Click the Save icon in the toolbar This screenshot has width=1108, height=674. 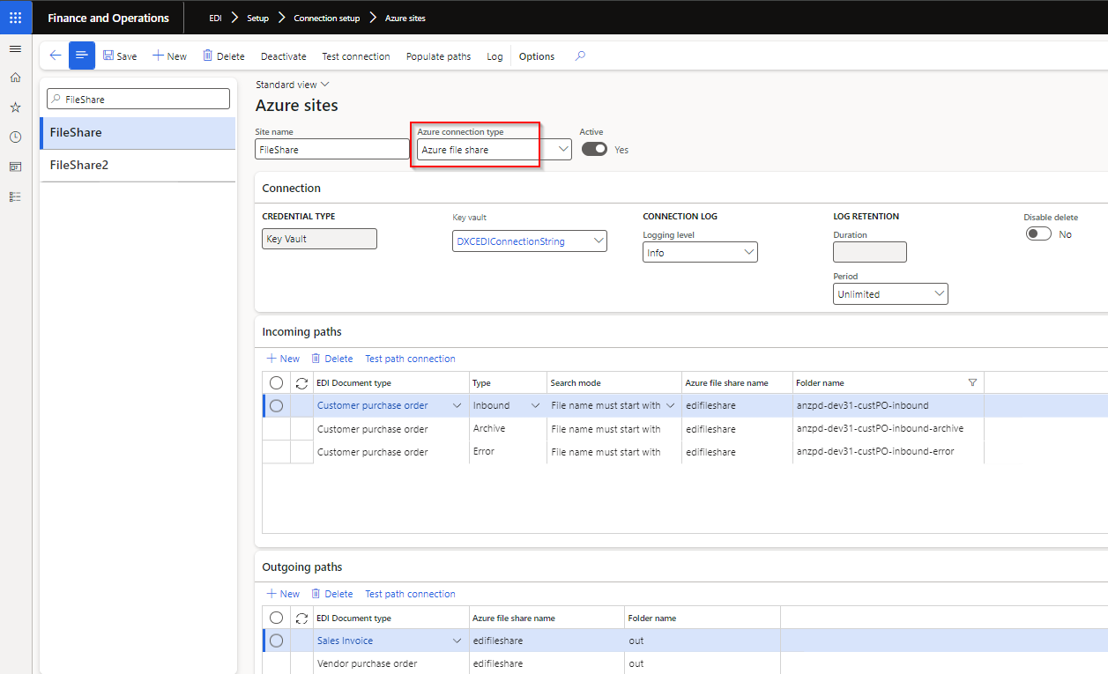(120, 56)
